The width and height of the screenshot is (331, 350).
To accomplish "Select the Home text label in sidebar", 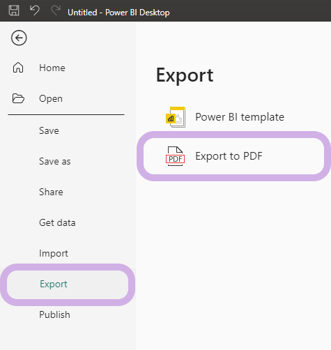I will click(x=52, y=68).
